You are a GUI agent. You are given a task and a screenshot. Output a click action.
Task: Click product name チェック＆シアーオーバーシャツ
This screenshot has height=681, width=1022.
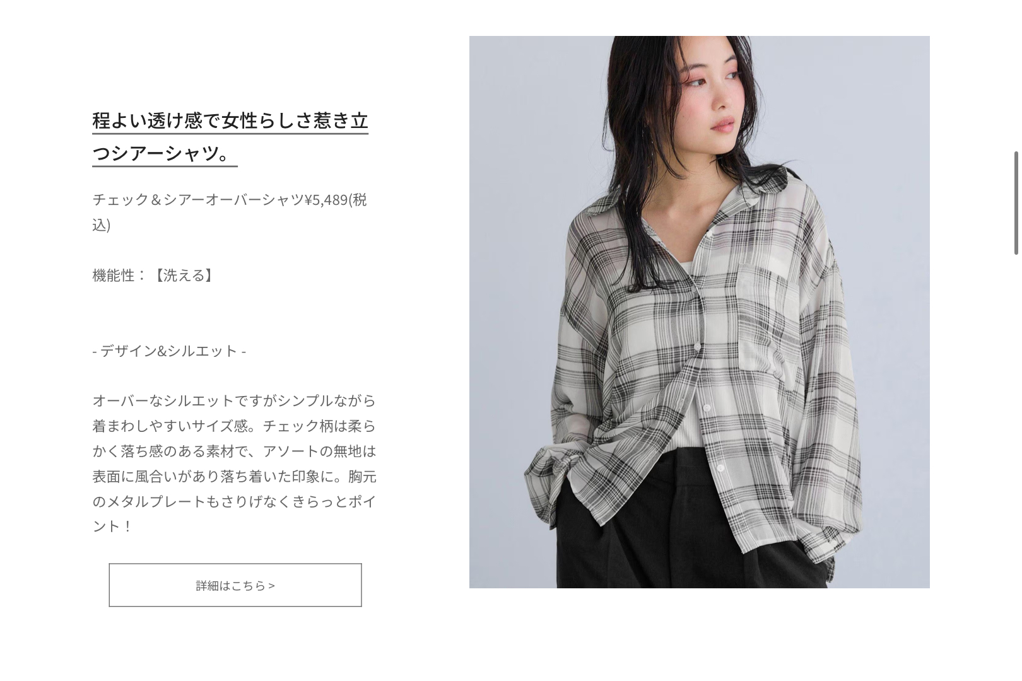tap(198, 199)
